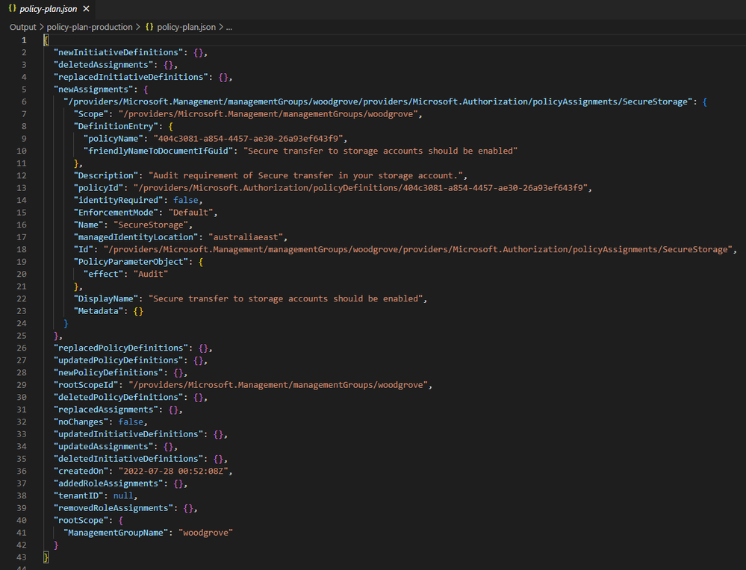The height and width of the screenshot is (570, 746).
Task: Click the "Default" value
Action: coord(190,213)
